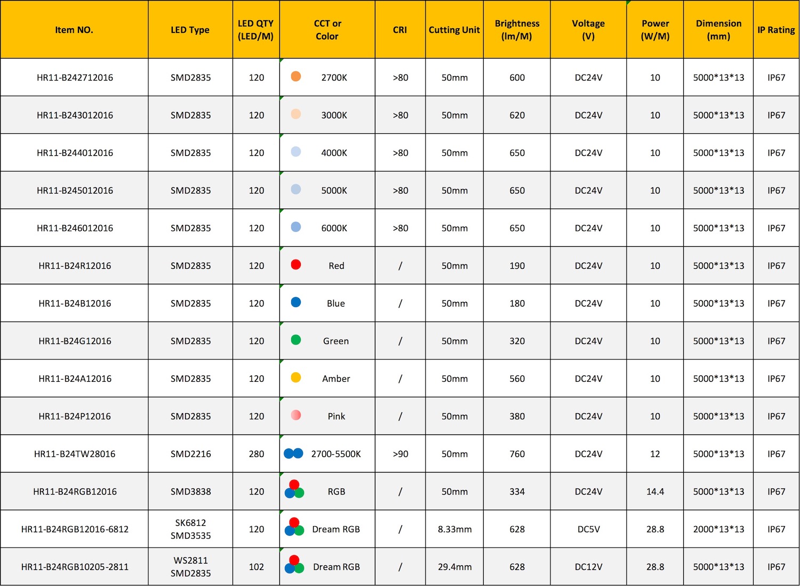800x586 pixels.
Task: Select the Brightness (lm/M) column header
Action: click(x=517, y=29)
